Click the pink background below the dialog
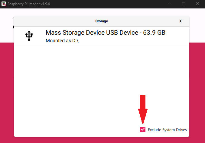 point(102,140)
